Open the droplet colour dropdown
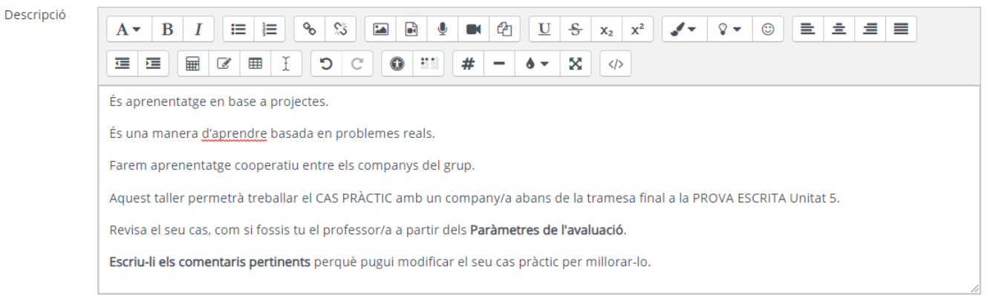The height and width of the screenshot is (301, 987). [x=536, y=64]
